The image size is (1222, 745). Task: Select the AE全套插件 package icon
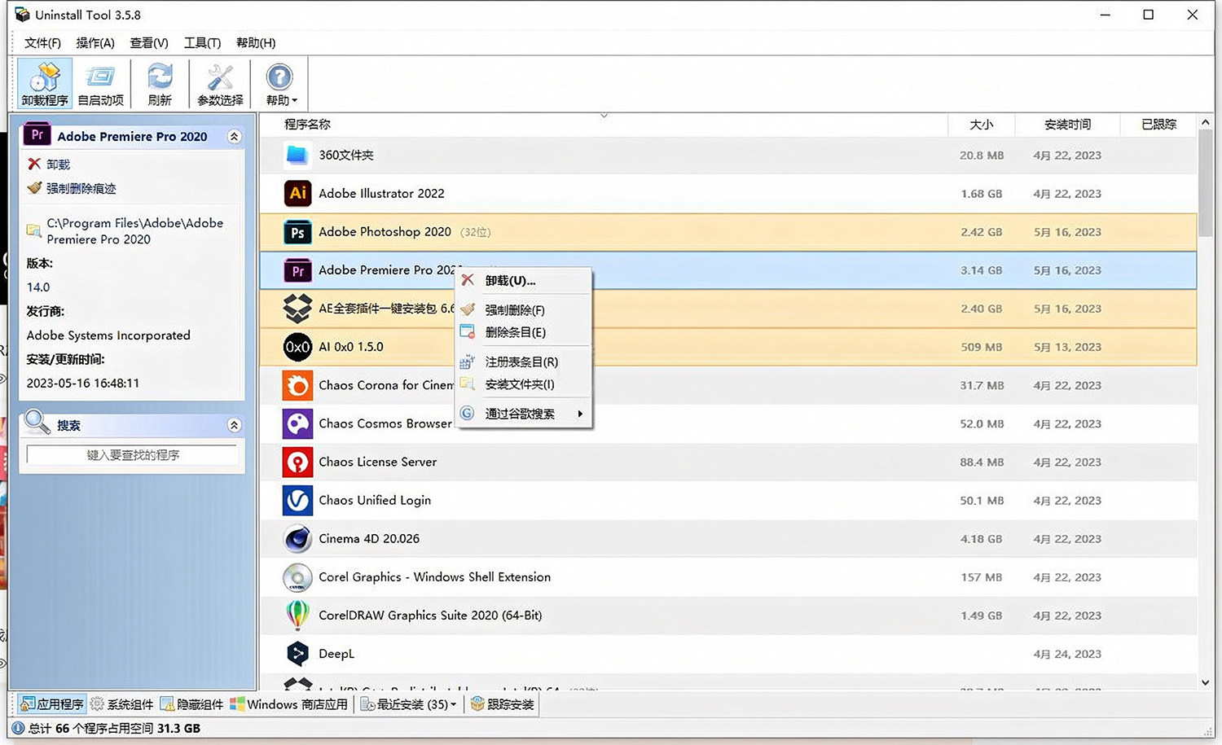(297, 309)
